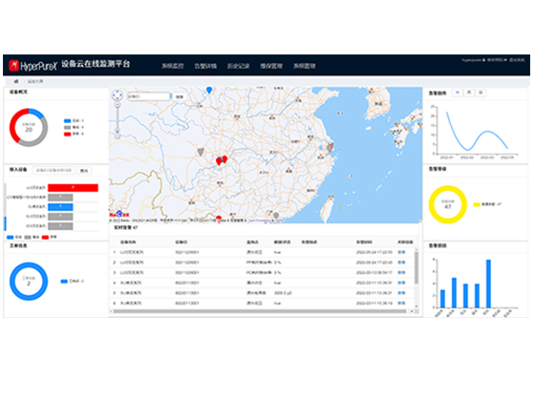Click the scrollbar down arrow in the alarm table
The image size is (535, 401).
point(417,306)
